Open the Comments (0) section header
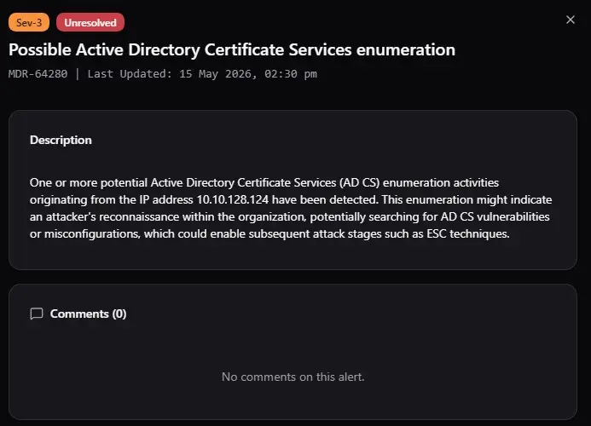This screenshot has width=591, height=426. 88,314
